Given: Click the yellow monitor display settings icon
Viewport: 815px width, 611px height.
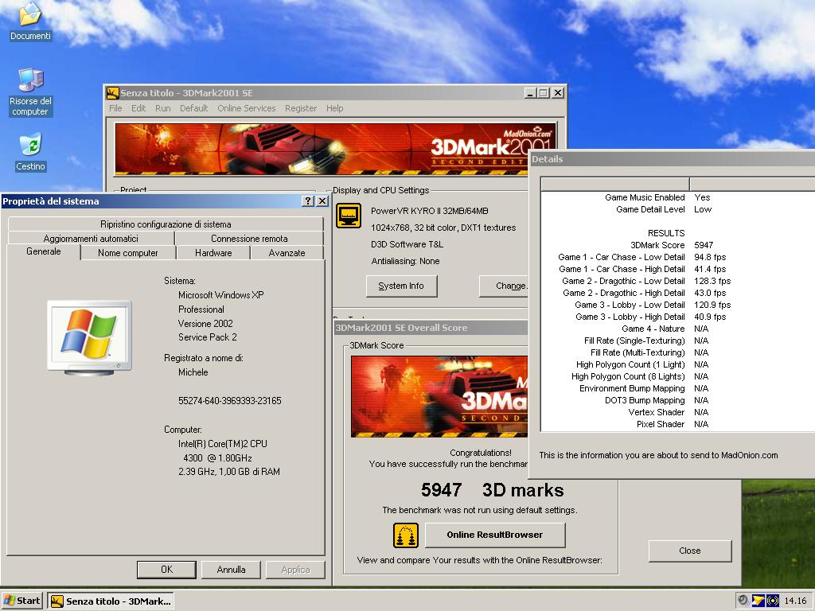Looking at the screenshot, I should [x=349, y=216].
